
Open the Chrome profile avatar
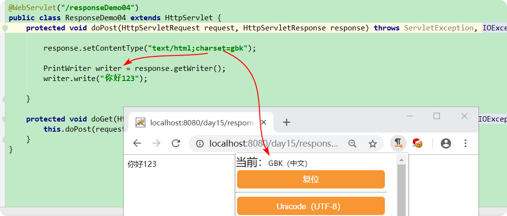tap(446, 143)
